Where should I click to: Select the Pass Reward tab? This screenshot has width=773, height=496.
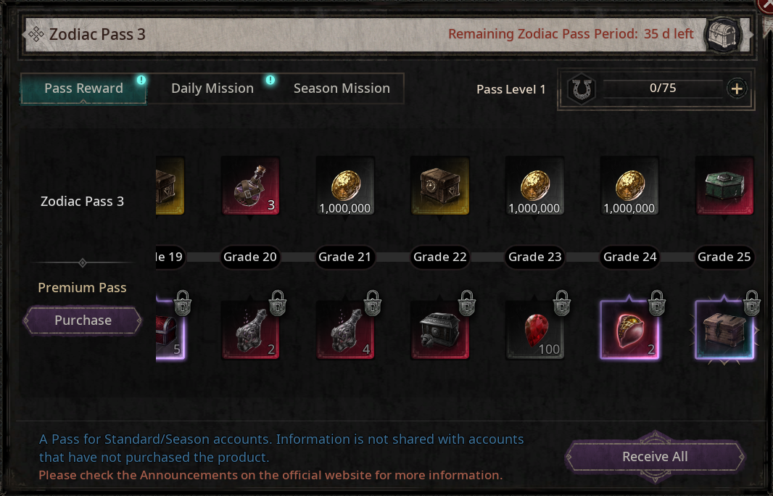83,88
